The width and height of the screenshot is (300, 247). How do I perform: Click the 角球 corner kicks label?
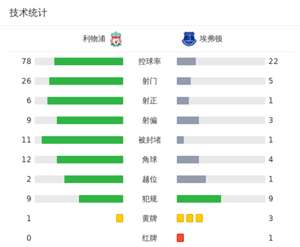[x=149, y=159]
